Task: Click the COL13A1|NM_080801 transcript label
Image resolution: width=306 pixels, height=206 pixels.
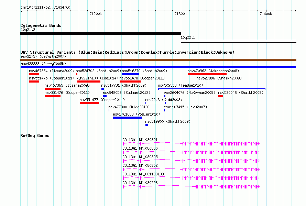Action: (x=140, y=140)
